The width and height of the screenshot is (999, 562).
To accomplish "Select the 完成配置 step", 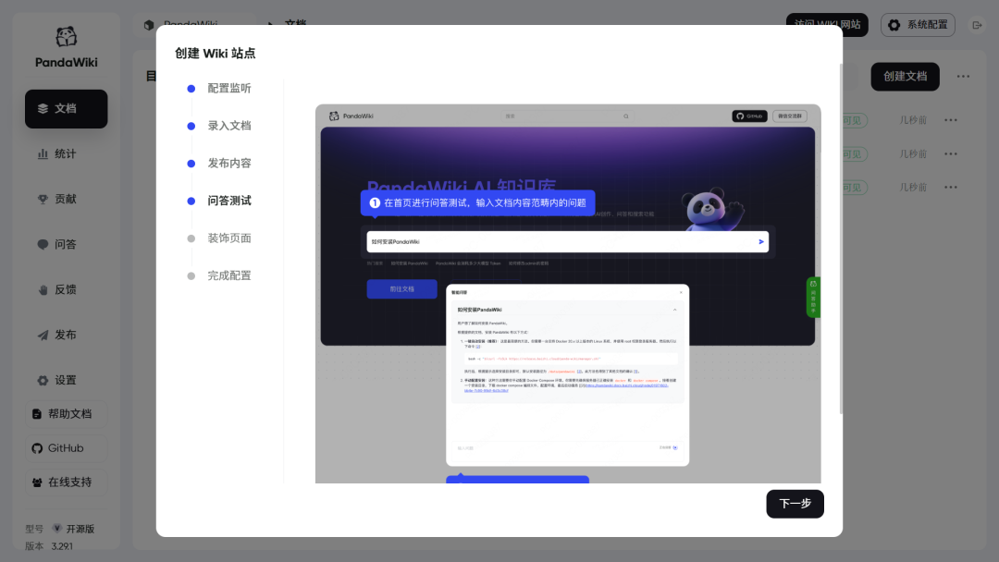I will point(219,275).
